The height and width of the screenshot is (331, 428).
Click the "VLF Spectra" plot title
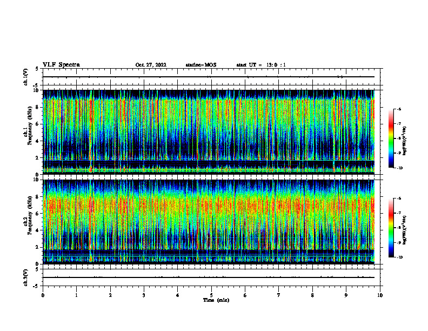coord(61,65)
